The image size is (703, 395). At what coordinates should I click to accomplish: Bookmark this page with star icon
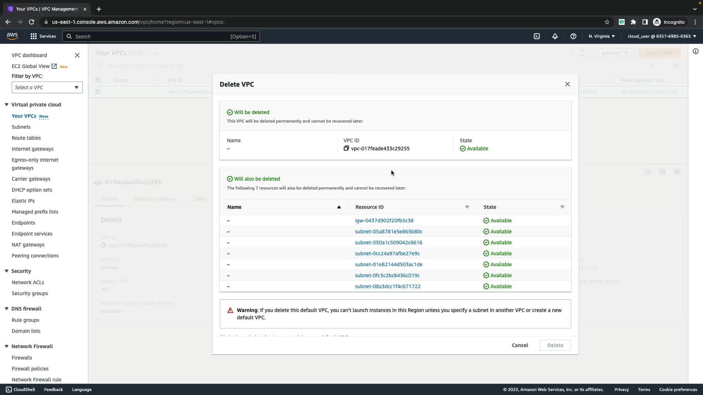click(x=607, y=22)
